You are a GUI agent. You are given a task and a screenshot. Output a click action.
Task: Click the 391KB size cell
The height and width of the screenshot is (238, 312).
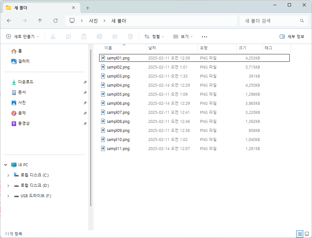pos(254,76)
